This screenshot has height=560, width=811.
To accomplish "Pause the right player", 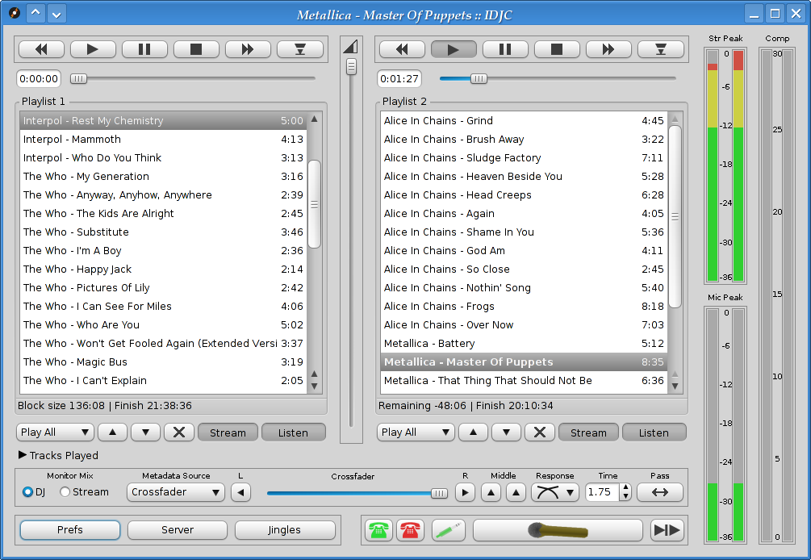I will click(x=505, y=49).
